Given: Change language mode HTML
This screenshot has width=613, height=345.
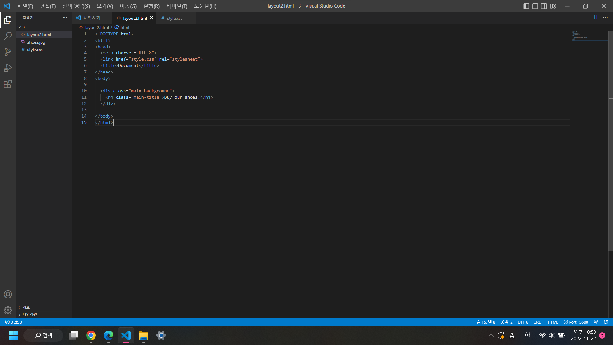Looking at the screenshot, I should coord(553,322).
